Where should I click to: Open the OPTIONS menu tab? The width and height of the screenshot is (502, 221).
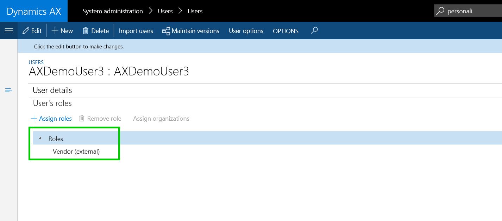[x=285, y=31]
